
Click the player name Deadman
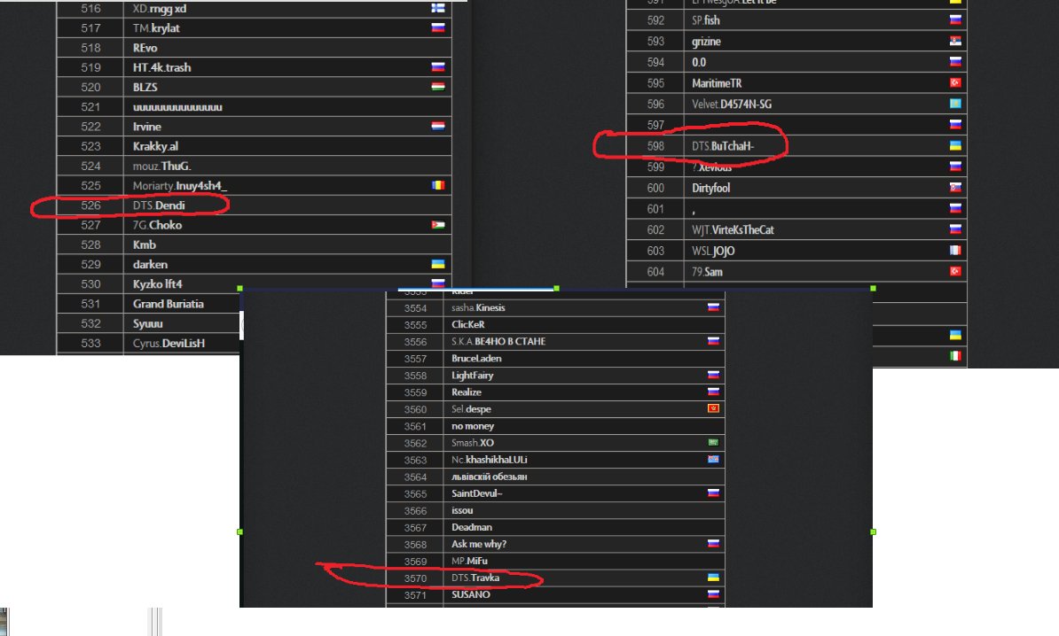point(472,527)
